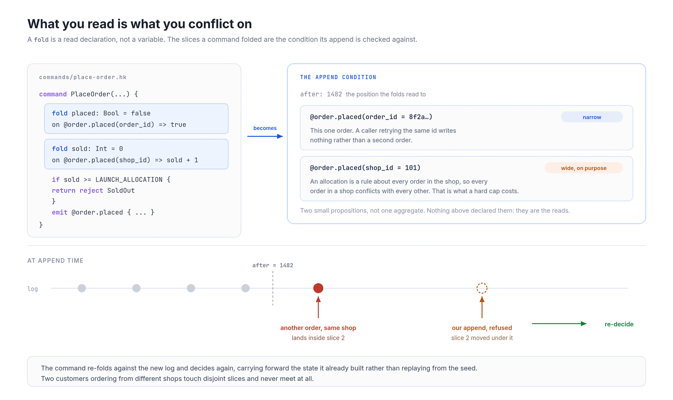Select the 'narrow' badge
673x400 pixels.
[592, 117]
